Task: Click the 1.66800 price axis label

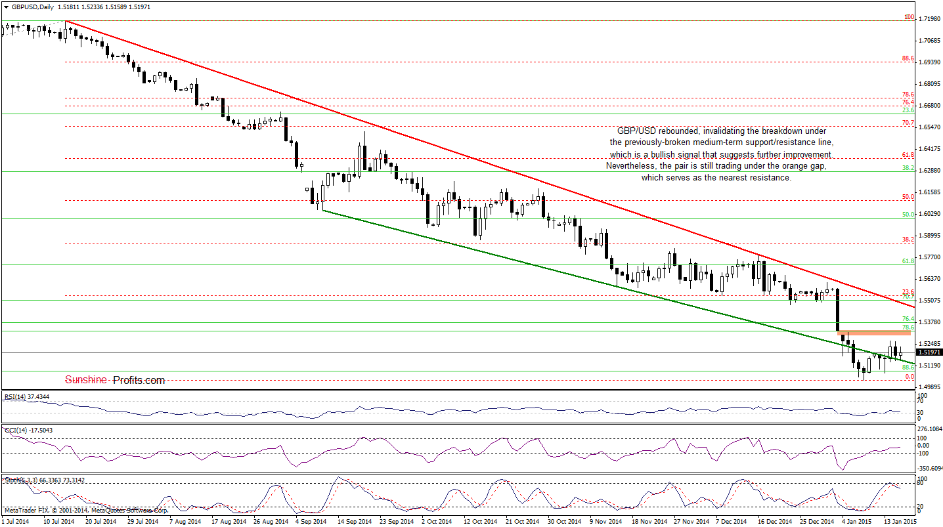Action: coord(930,106)
